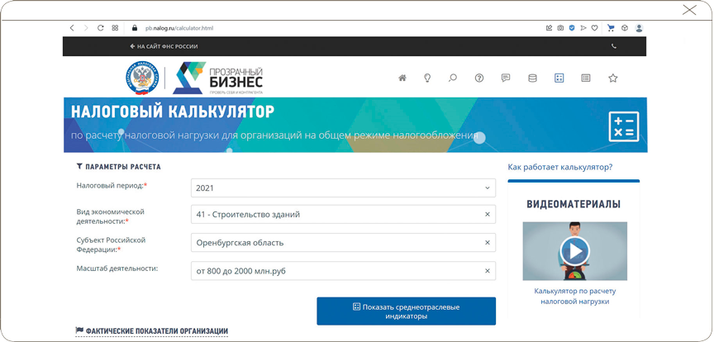714x342 pixels.
Task: Open the Субъект Российской Федерации selector
Action: click(x=335, y=243)
